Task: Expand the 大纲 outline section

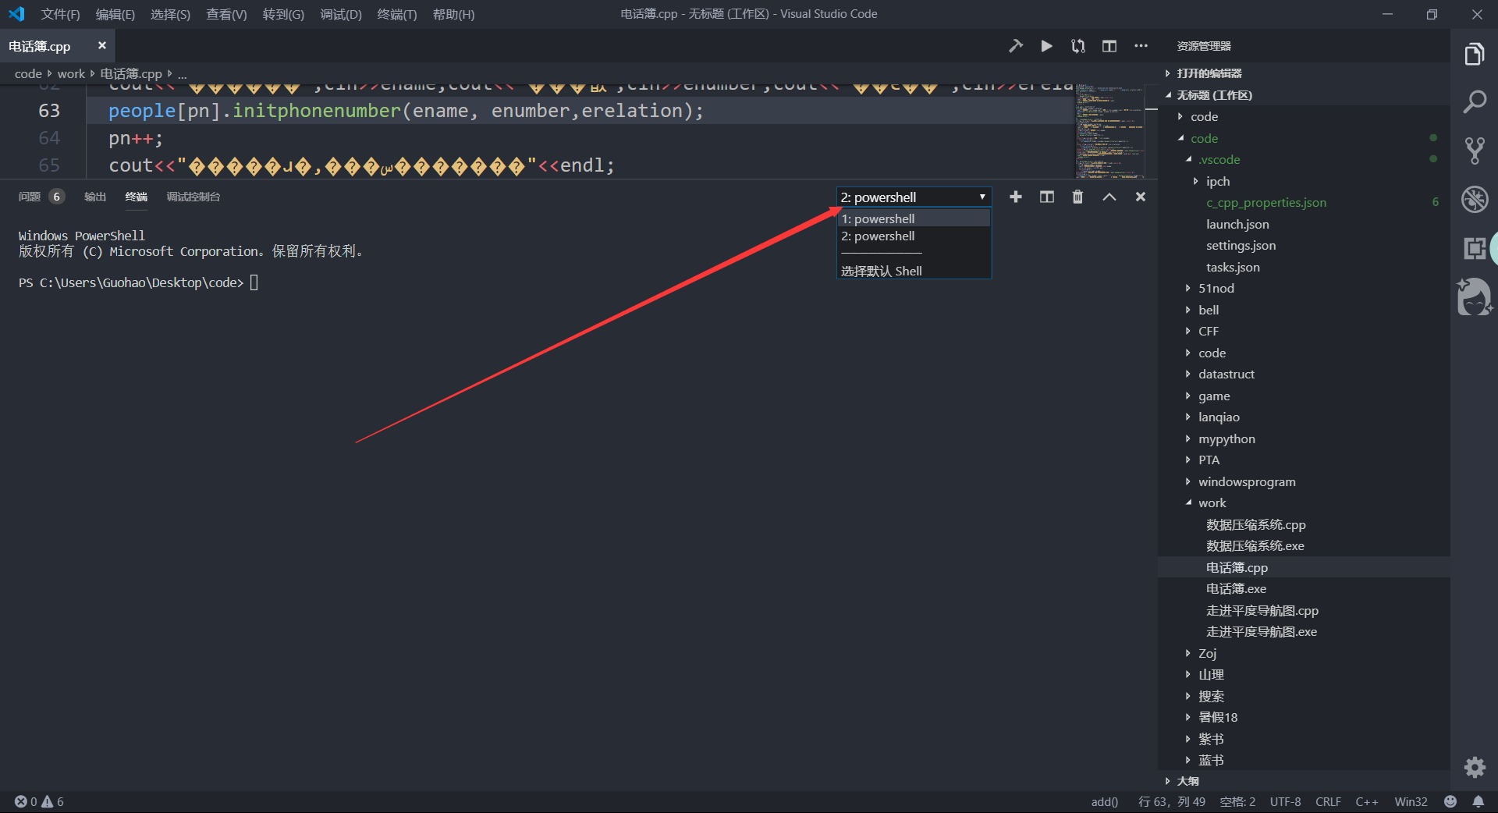Action: 1304,781
